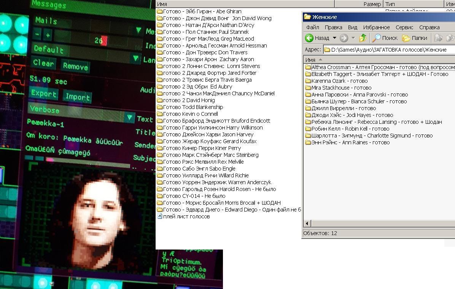This screenshot has width=455, height=289.
Task: Click folder icon of готово 2 David Honig
Action: (x=160, y=101)
